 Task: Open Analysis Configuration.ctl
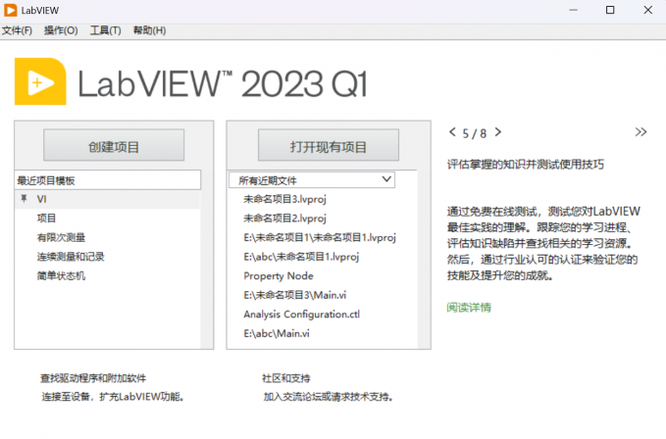click(301, 315)
